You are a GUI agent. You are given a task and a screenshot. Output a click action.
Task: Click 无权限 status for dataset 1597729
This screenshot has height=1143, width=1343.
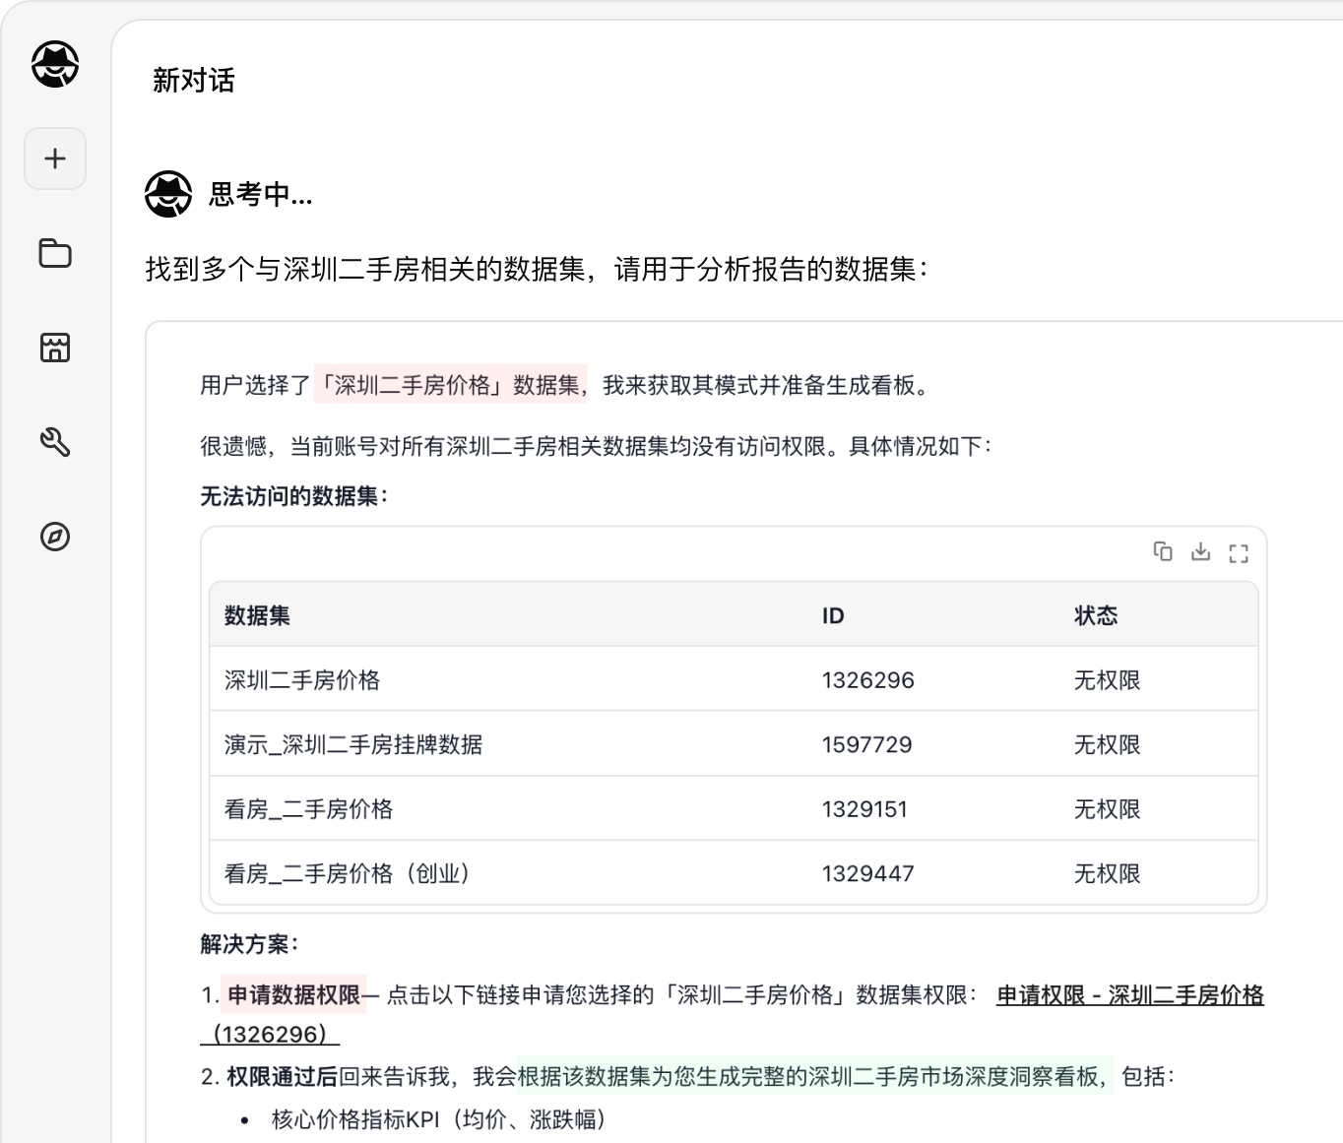(1107, 744)
